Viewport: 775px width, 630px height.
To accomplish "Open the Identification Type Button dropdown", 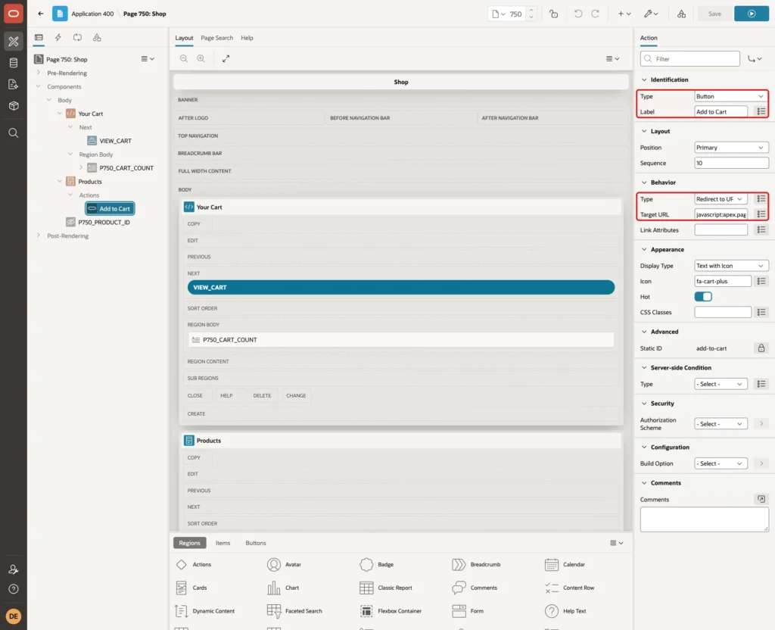I will point(731,96).
